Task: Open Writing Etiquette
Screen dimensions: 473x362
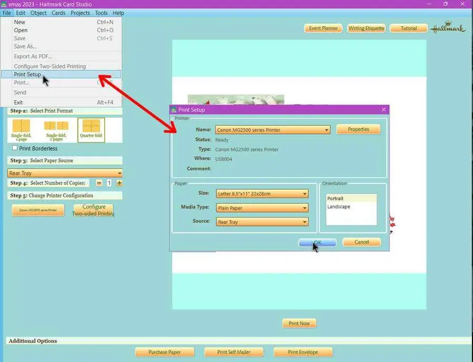Action: tap(366, 28)
